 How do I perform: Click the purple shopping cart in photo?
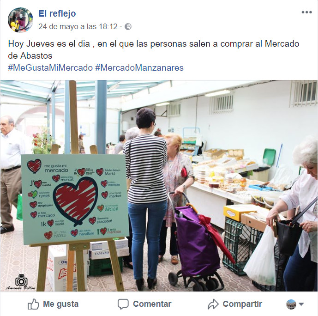coord(196,241)
